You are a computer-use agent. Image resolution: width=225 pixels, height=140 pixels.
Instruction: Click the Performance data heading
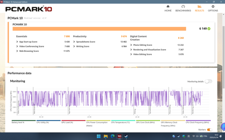[x=19, y=73]
